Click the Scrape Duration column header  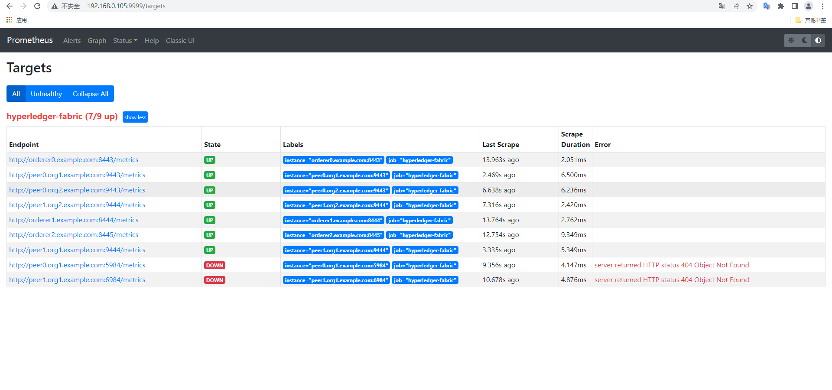coord(575,140)
